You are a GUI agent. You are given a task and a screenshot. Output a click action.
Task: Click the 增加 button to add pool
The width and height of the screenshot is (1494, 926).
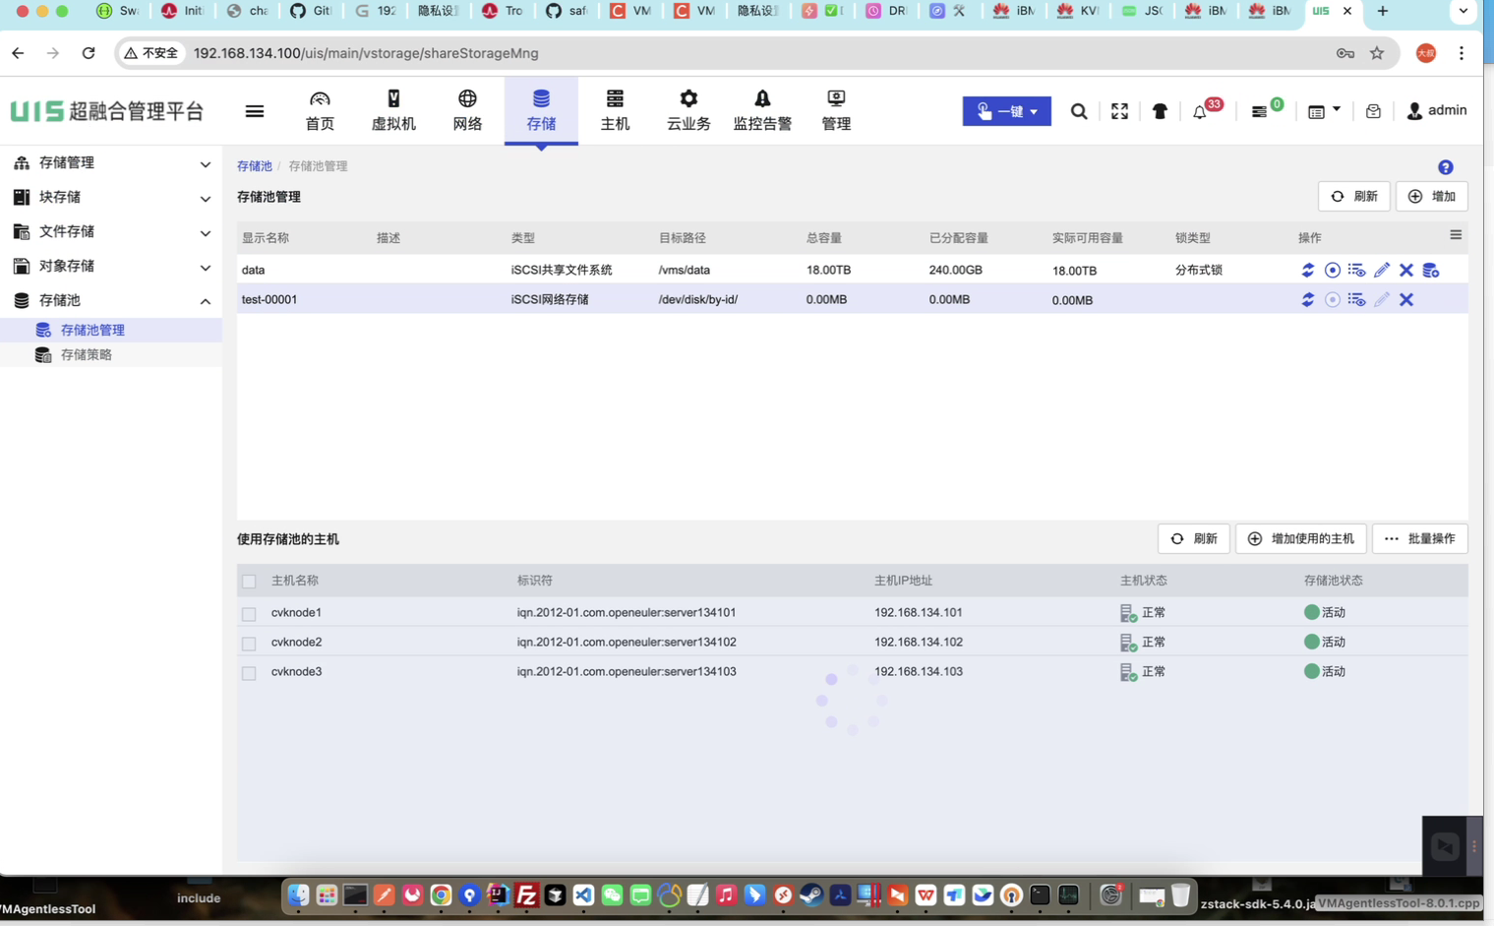1431,197
